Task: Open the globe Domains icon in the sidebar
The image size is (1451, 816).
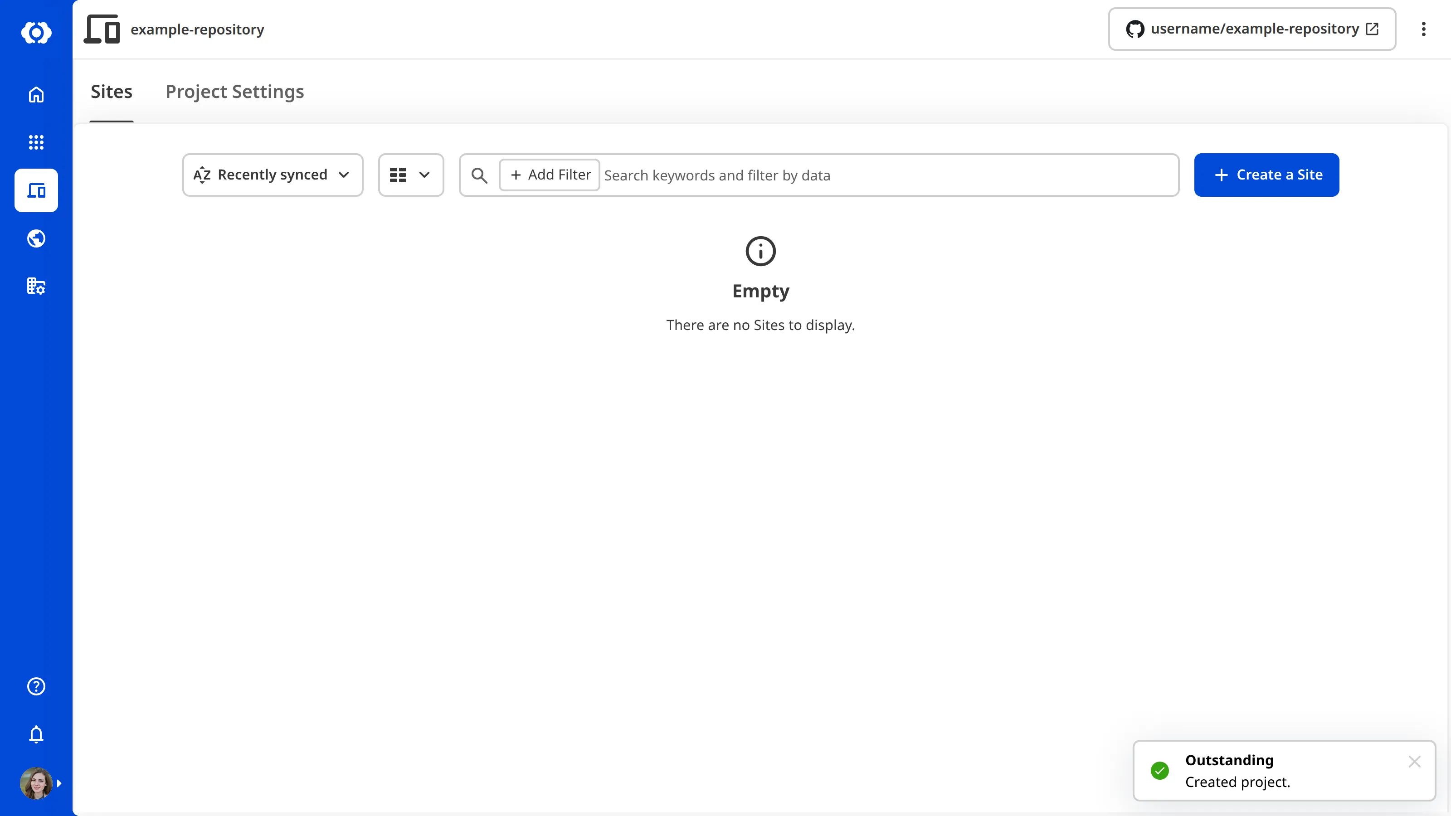Action: click(x=36, y=239)
